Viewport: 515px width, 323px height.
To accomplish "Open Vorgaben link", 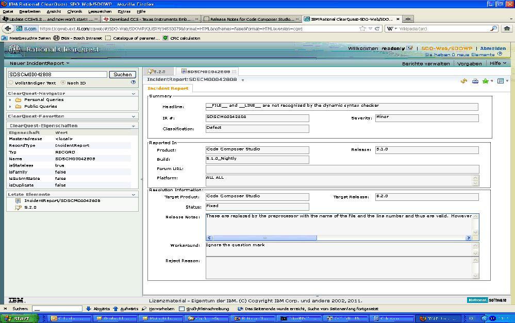I will [x=469, y=63].
